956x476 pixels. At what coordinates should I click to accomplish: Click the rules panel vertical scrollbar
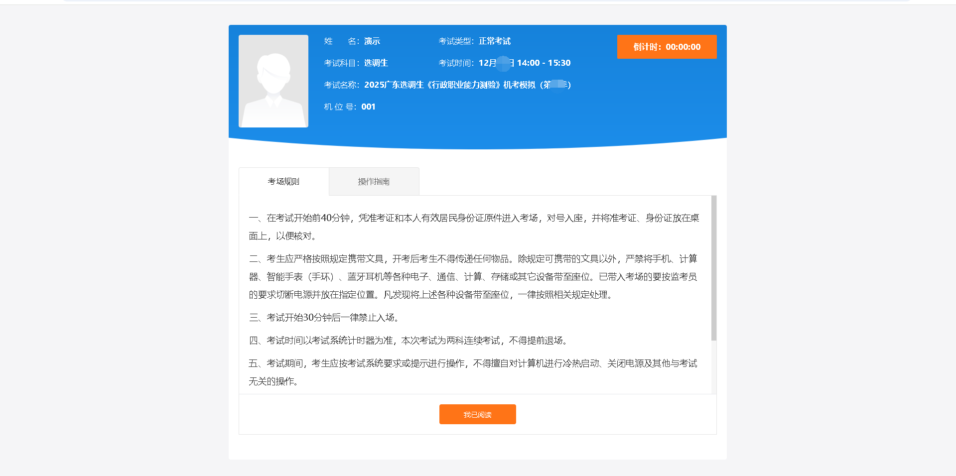713,268
